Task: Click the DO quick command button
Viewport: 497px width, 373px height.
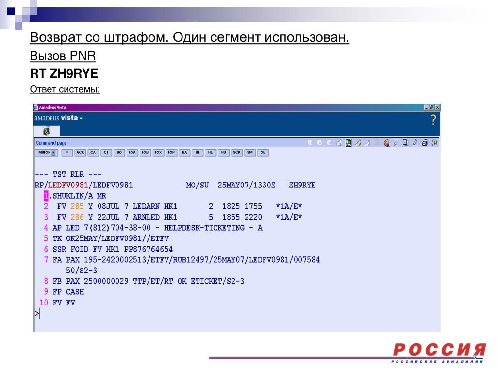Action: 119,153
